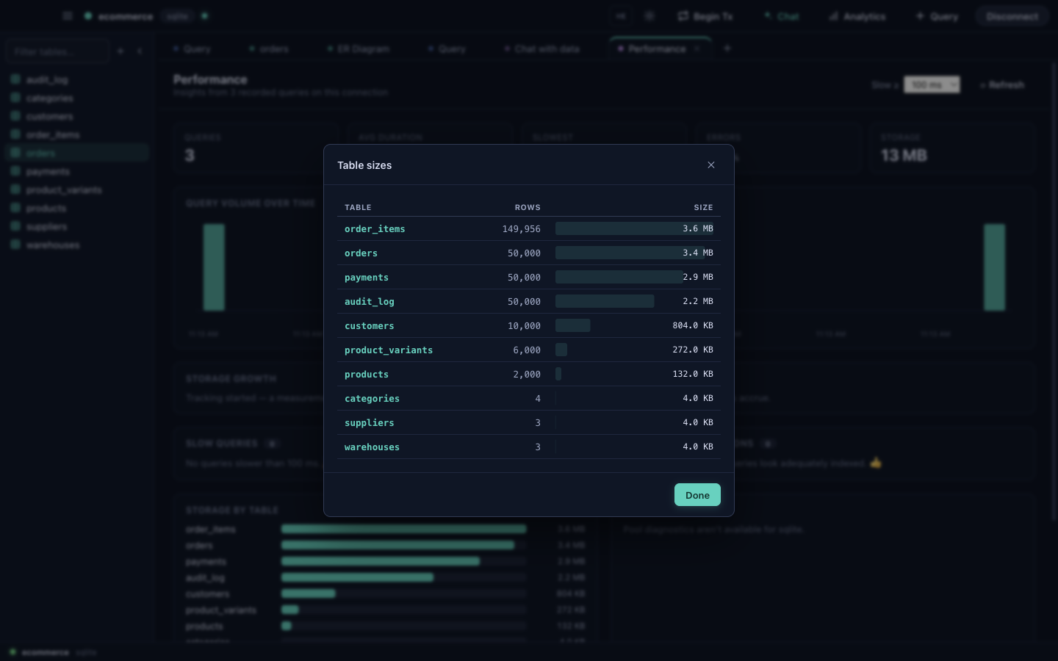Click payments in the Table sizes list
Viewport: 1058px width, 661px height.
(367, 278)
